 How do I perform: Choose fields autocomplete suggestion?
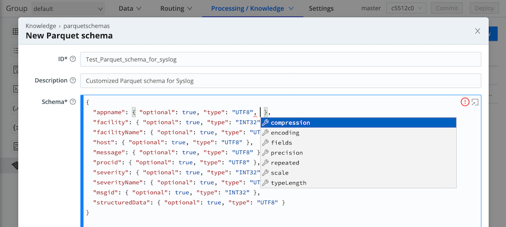click(x=358, y=143)
